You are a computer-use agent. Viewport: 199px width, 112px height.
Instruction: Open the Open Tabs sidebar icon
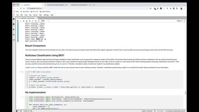point(14,40)
